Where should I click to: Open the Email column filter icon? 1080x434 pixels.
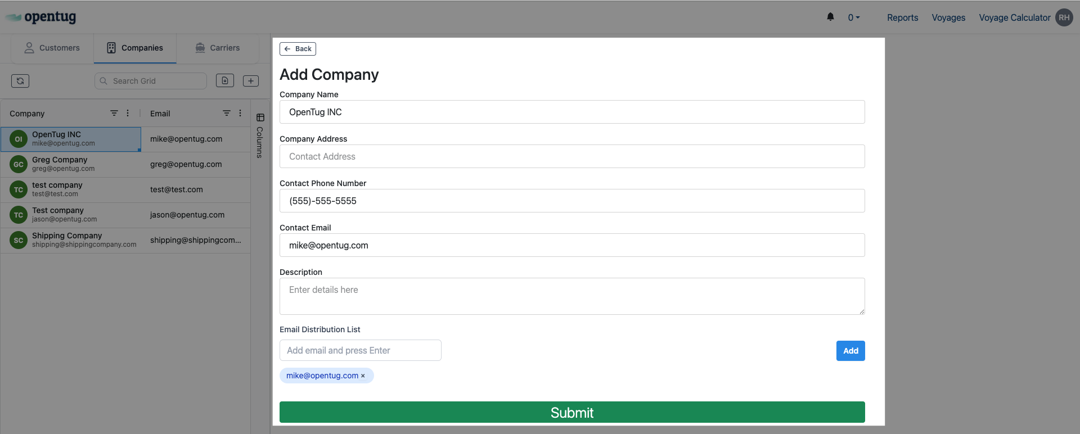[227, 113]
